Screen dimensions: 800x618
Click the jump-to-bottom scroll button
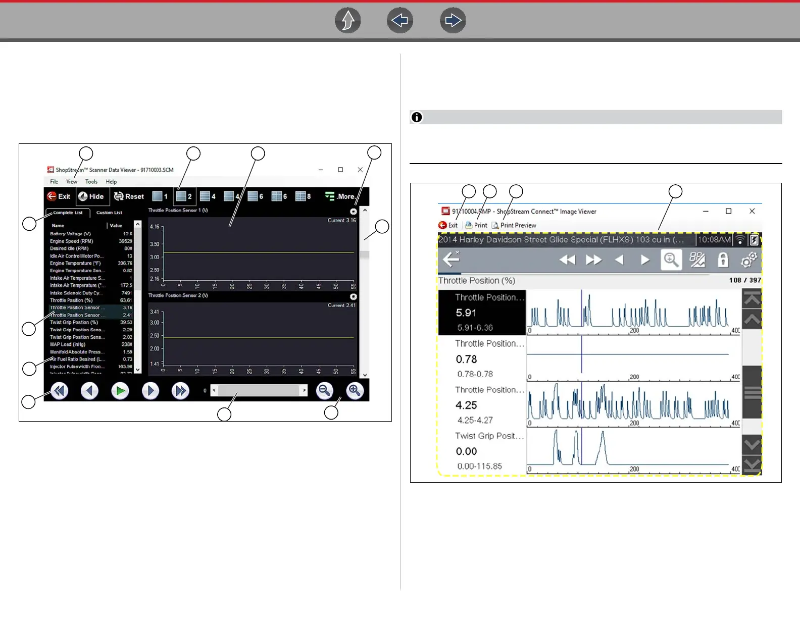click(752, 466)
